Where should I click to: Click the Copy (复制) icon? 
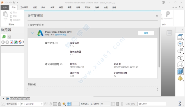point(11,16)
